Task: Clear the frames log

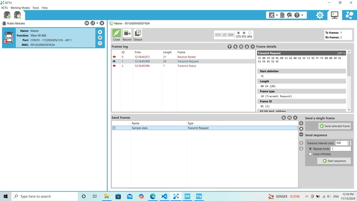Action: [x=253, y=46]
